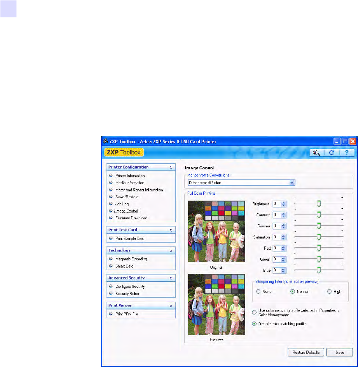Image resolution: width=358 pixels, height=367 pixels.
Task: Click the Saturation value spinner arrows
Action: point(283,237)
